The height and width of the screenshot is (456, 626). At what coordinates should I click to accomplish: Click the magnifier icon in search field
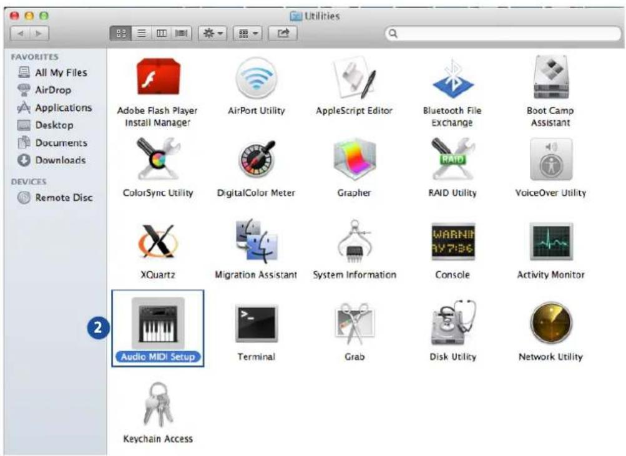tap(393, 34)
